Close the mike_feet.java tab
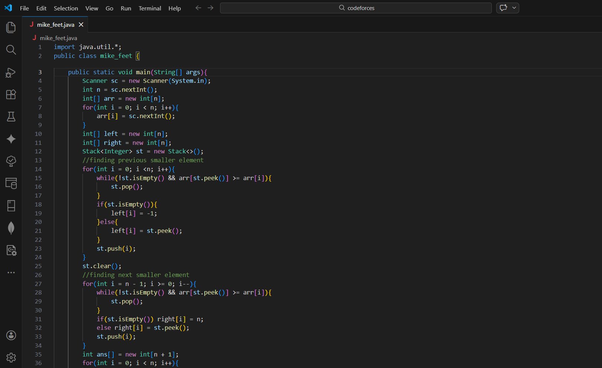 tap(81, 25)
